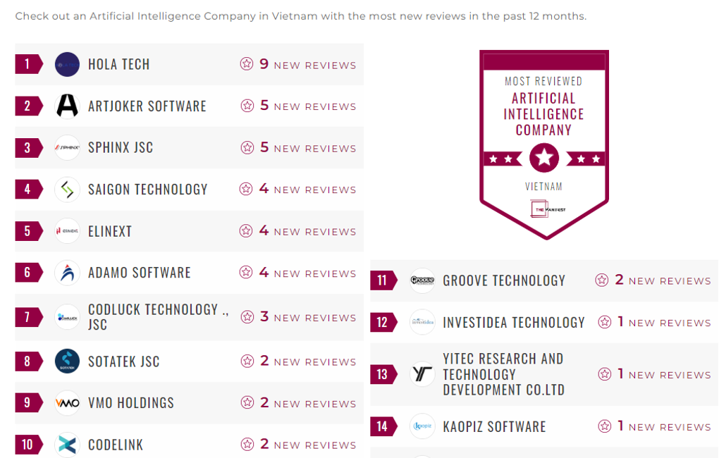Click the SotaTek JSC logo icon
Image resolution: width=719 pixels, height=458 pixels.
pos(68,361)
